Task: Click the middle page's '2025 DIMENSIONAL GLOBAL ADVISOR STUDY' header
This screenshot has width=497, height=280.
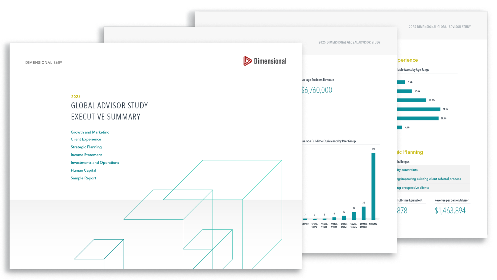Action: pos(350,42)
